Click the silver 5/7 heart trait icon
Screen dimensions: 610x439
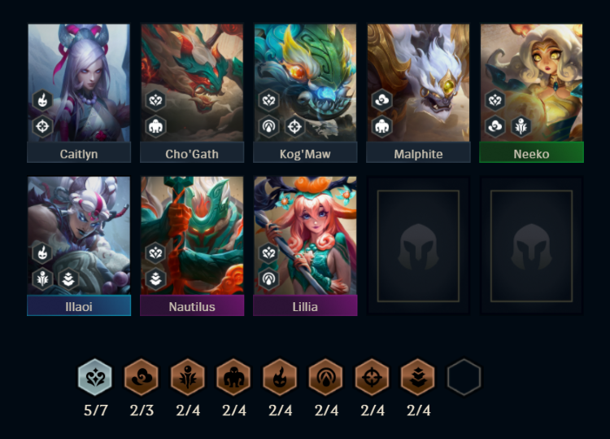tap(95, 377)
